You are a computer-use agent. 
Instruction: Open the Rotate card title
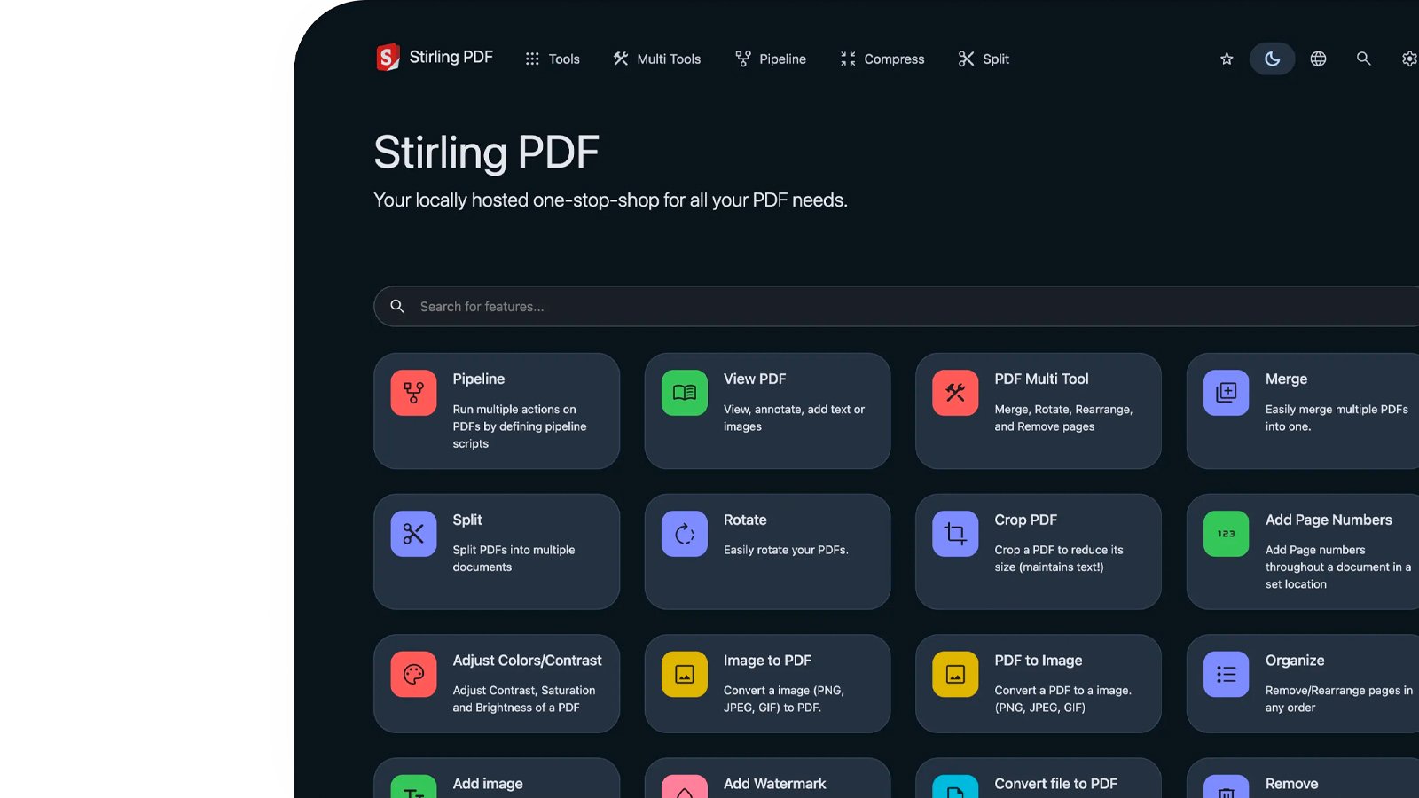745,520
